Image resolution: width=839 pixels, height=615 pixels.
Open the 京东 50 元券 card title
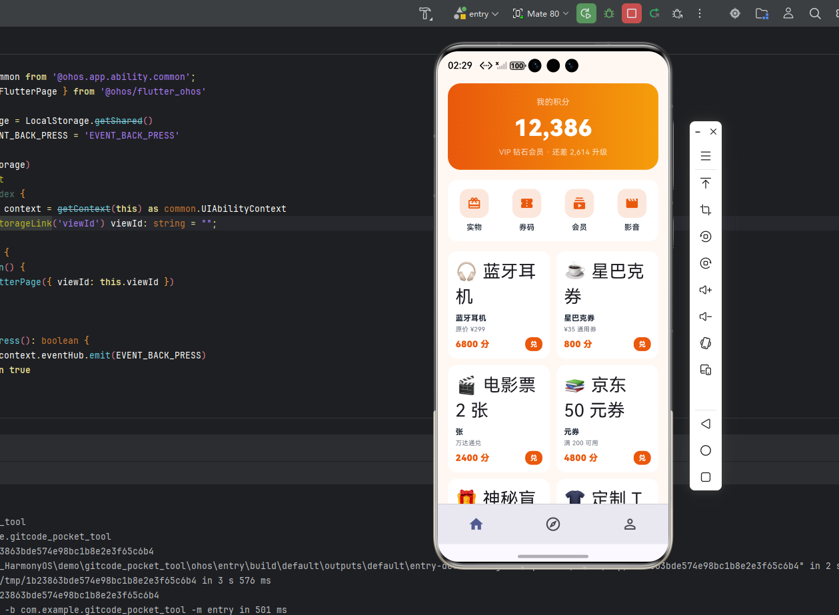coord(596,398)
